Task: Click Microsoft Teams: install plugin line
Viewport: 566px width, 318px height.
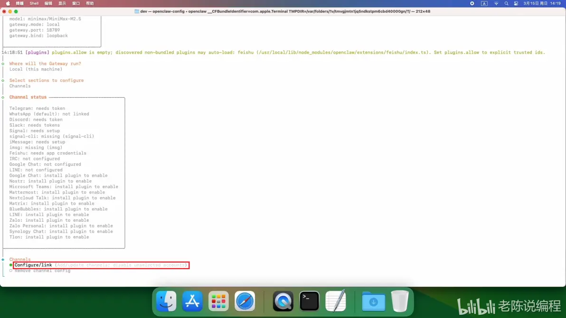Action: (64, 187)
